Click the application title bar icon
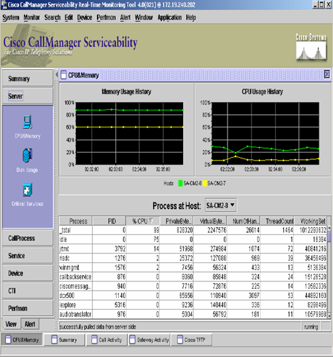 coord(4,5)
